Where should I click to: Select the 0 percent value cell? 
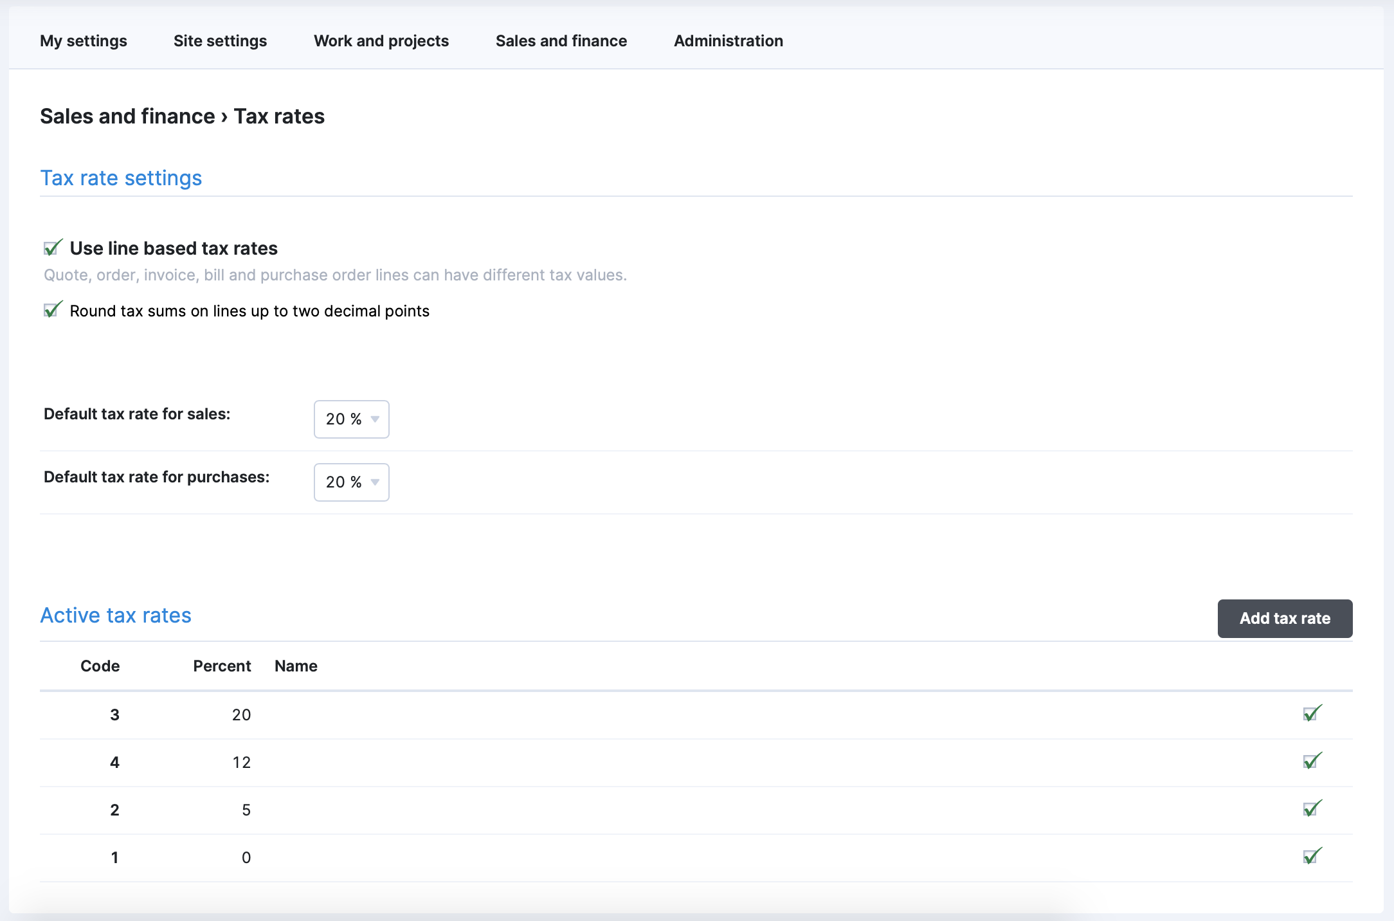point(246,857)
